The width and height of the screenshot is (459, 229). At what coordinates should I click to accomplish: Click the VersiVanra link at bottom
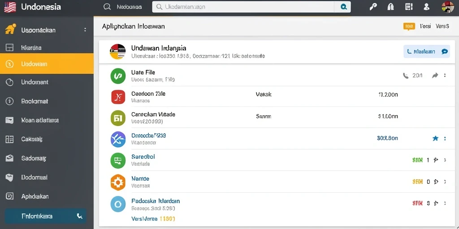145,218
